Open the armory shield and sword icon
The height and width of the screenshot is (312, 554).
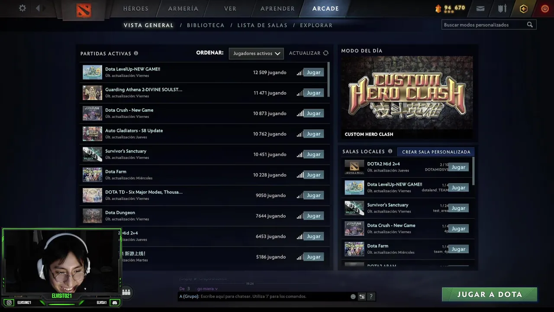pos(502,8)
